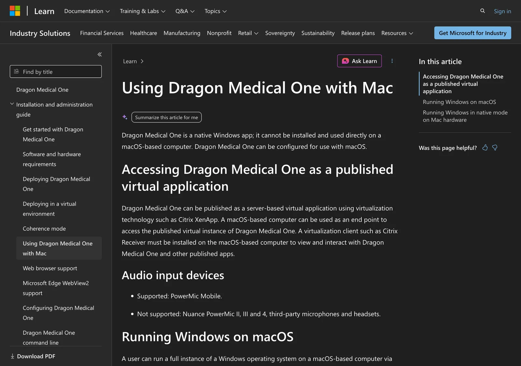Click the Industry Solutions title link
The width and height of the screenshot is (521, 366).
tap(40, 33)
